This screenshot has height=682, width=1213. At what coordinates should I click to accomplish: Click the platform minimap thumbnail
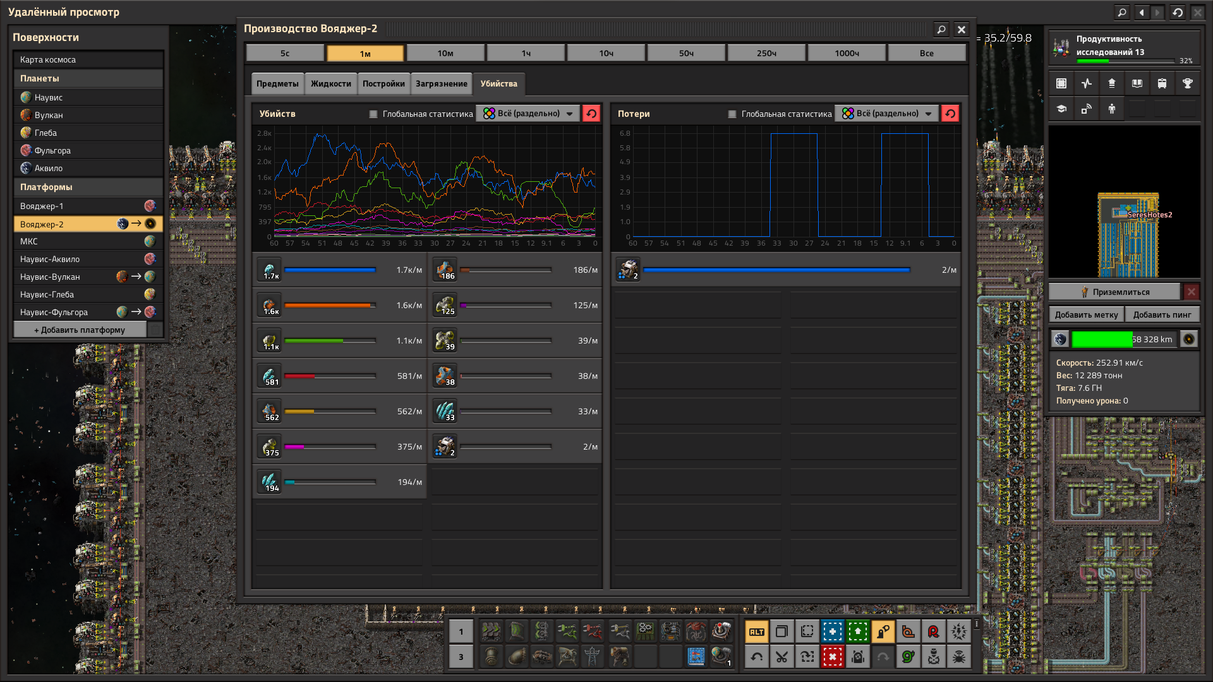point(1125,201)
